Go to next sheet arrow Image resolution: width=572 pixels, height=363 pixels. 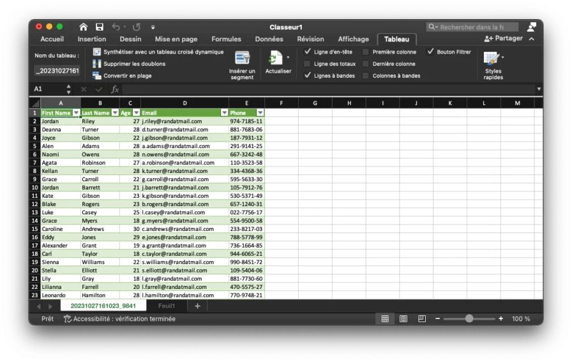click(50, 306)
